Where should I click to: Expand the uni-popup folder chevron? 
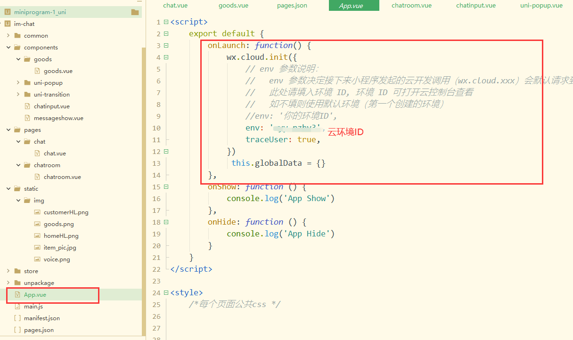(18, 82)
